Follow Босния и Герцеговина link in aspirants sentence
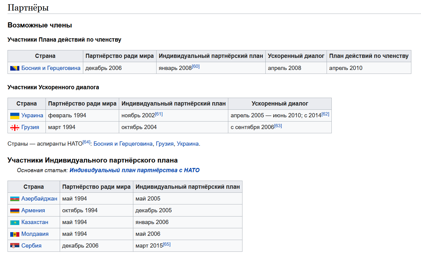The image size is (421, 256). coord(123,144)
